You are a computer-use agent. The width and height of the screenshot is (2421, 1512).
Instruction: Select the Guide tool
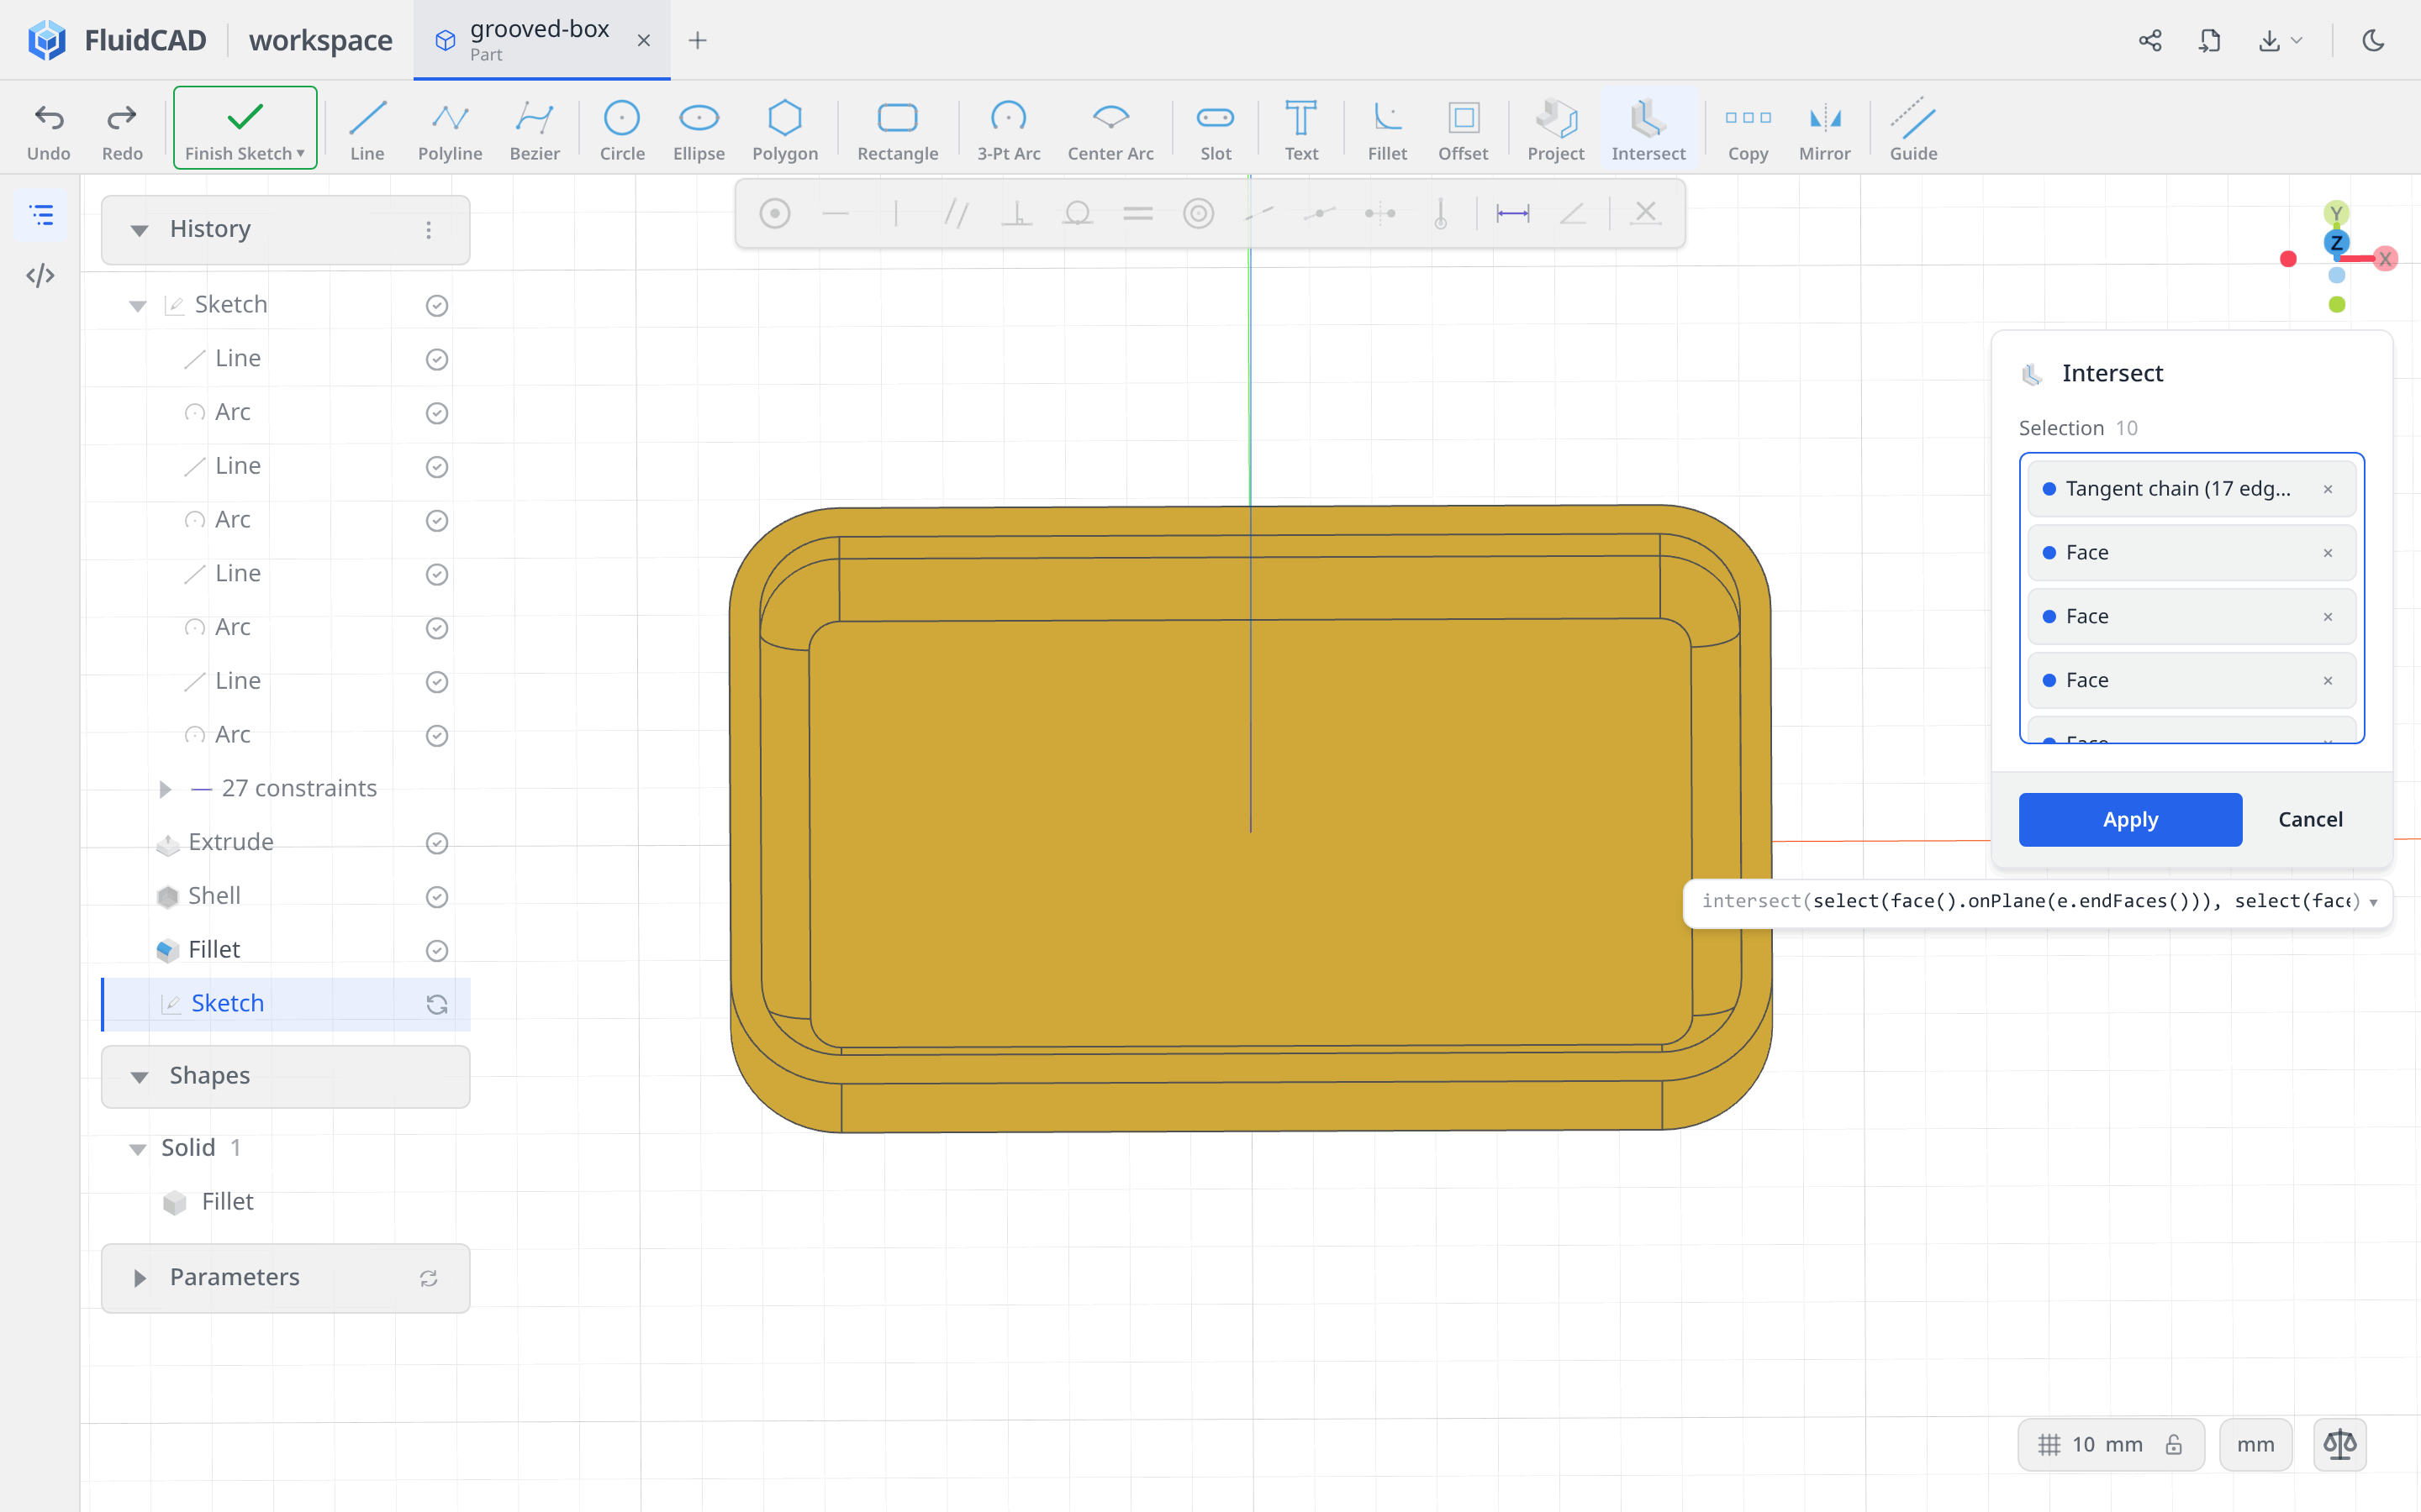click(1912, 129)
